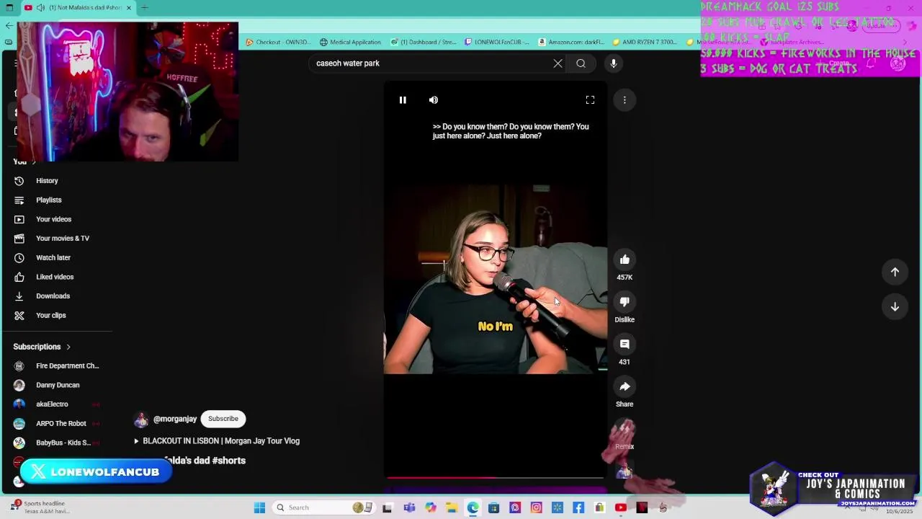922x519 pixels.
Task: Open the three-dot more options menu
Action: (x=625, y=100)
